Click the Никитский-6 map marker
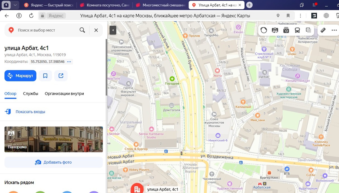Screen dimensions: 339x193 pyautogui.click(x=218, y=135)
